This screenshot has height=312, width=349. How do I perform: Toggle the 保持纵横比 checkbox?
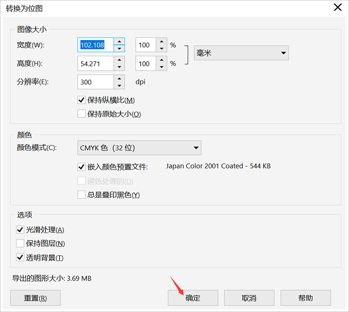click(x=81, y=99)
